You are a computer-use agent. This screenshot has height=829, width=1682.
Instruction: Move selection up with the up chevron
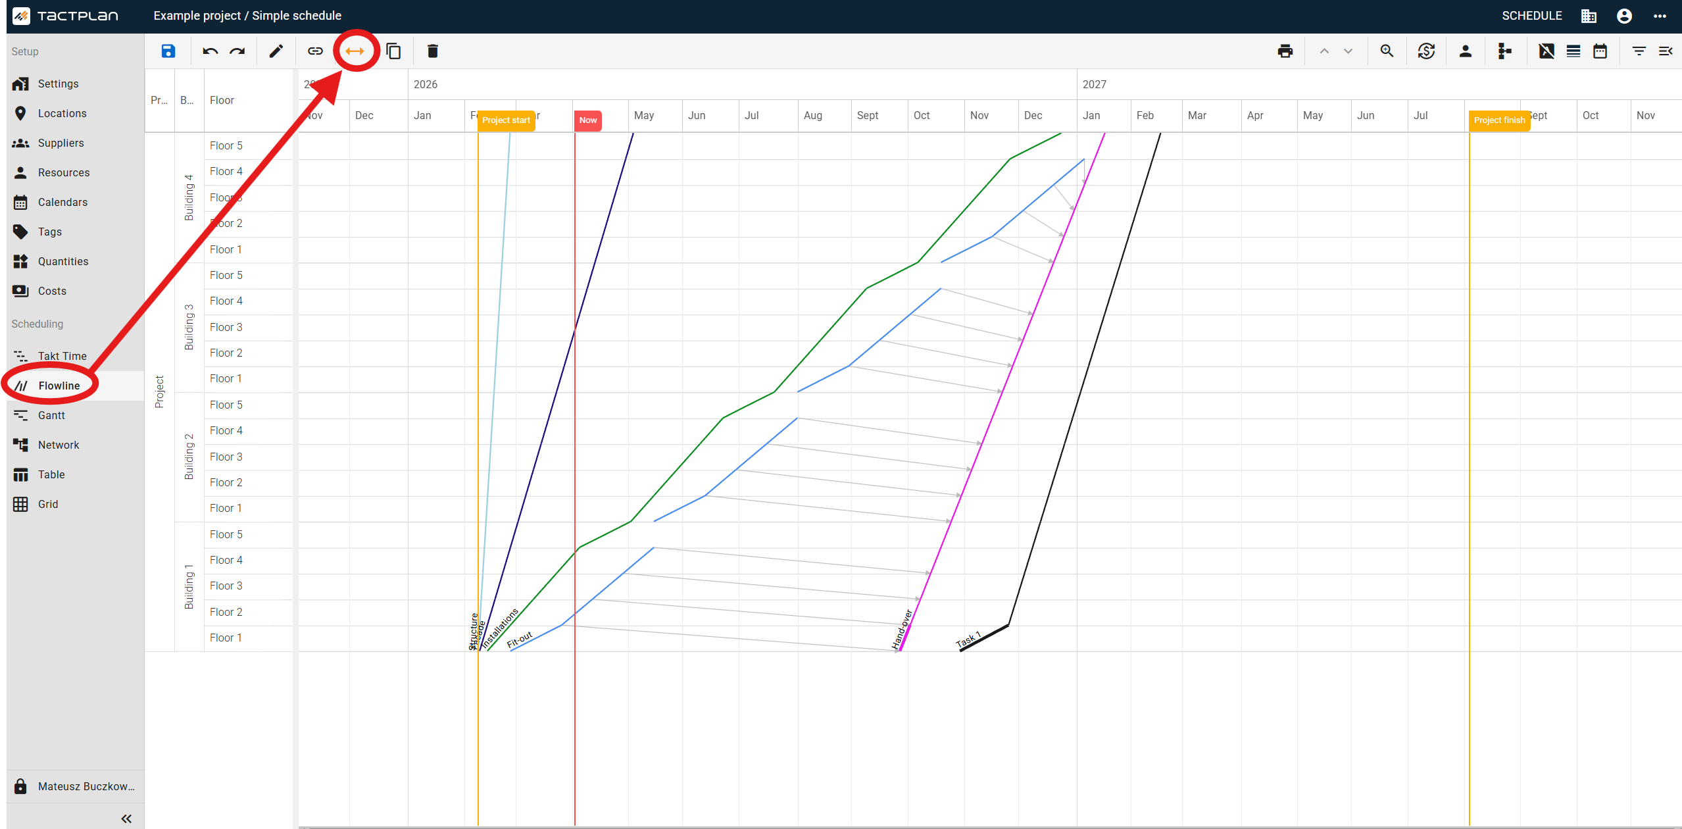click(x=1324, y=51)
